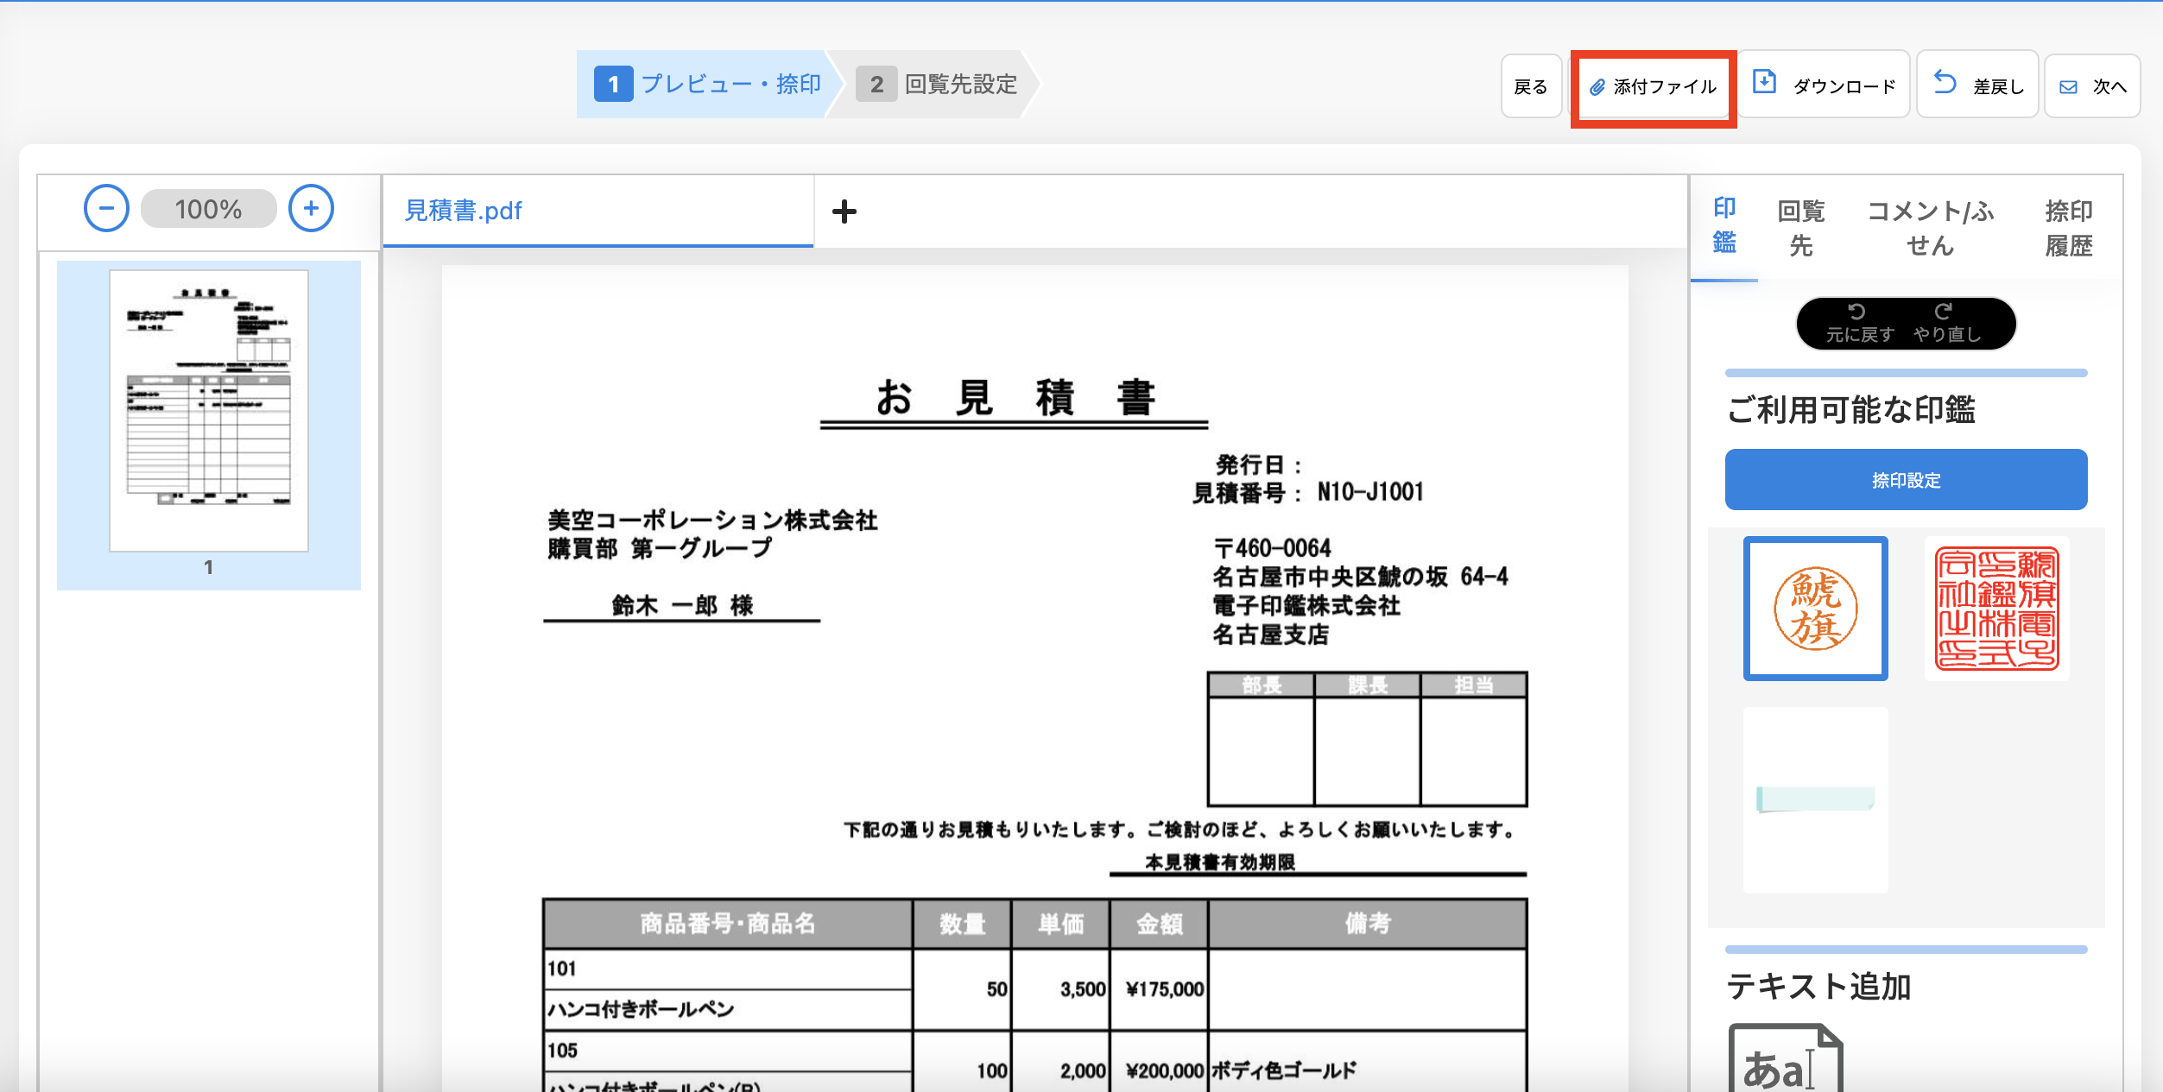
Task: Click the 3,500 unit price cell
Action: tap(1060, 989)
